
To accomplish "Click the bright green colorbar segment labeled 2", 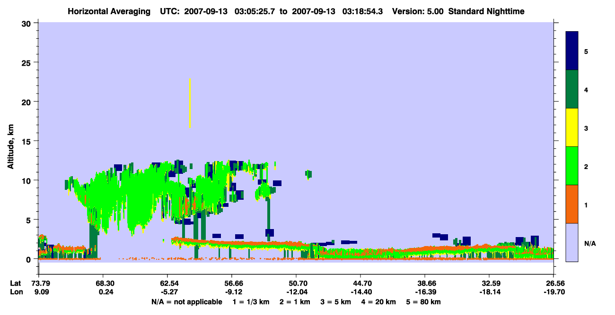I will point(572,166).
